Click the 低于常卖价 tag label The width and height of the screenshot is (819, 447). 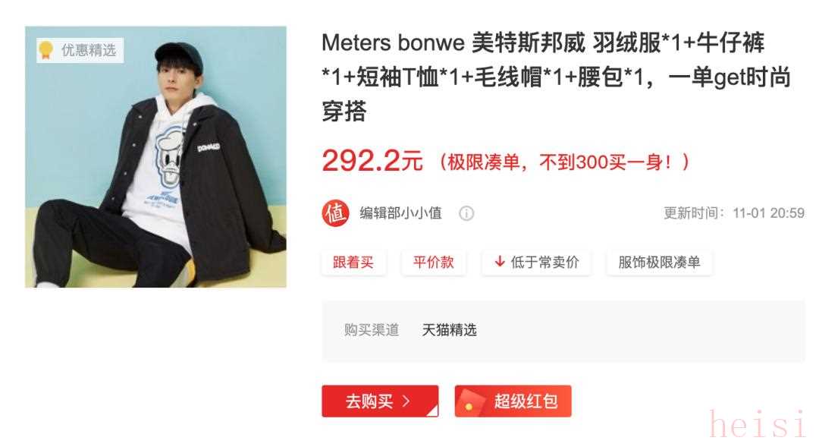point(544,262)
